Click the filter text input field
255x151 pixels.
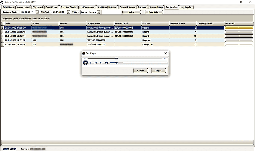tap(111, 12)
